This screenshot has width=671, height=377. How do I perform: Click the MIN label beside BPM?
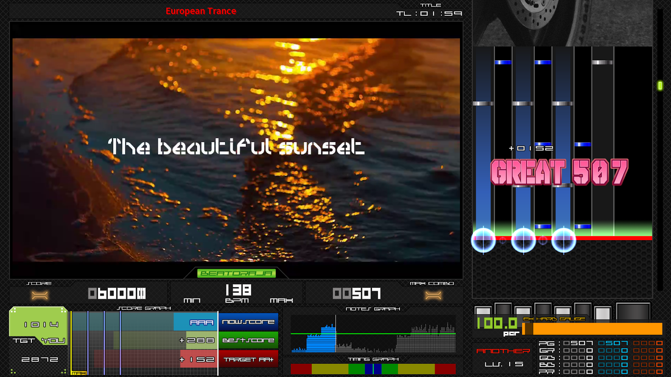[192, 301]
